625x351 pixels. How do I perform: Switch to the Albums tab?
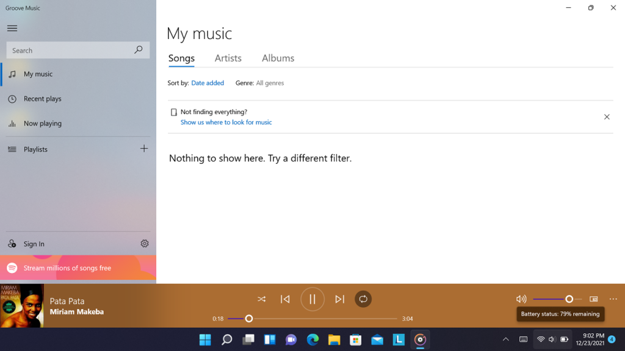click(278, 58)
